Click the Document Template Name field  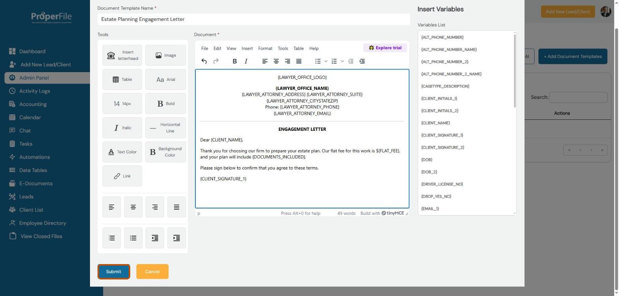pyautogui.click(x=253, y=19)
